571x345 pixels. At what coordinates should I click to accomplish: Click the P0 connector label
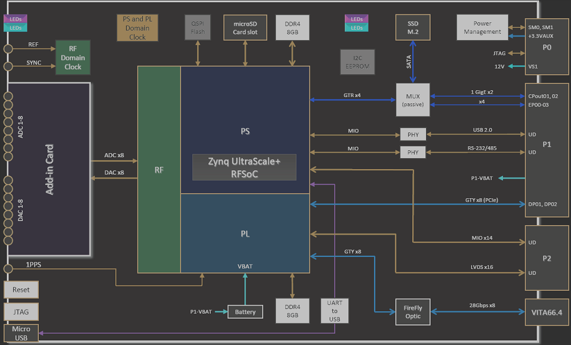pos(546,47)
